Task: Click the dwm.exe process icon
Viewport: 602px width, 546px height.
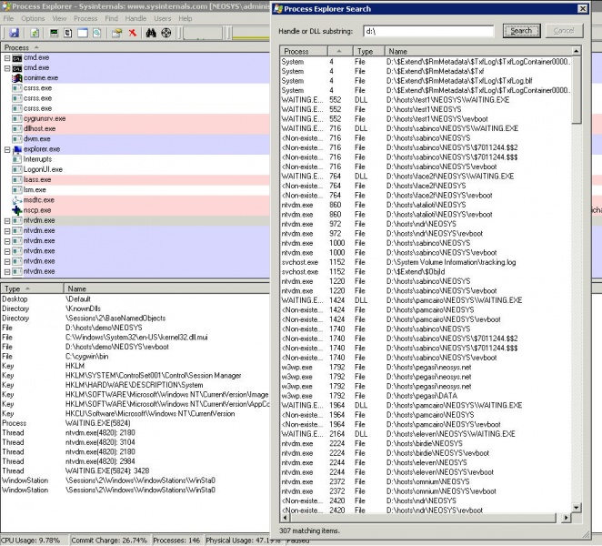Action: (17, 139)
